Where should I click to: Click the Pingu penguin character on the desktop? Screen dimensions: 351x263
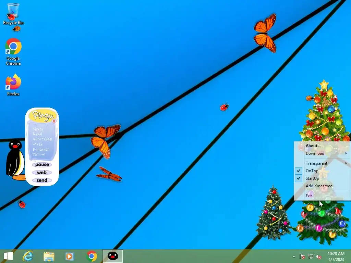(15, 160)
